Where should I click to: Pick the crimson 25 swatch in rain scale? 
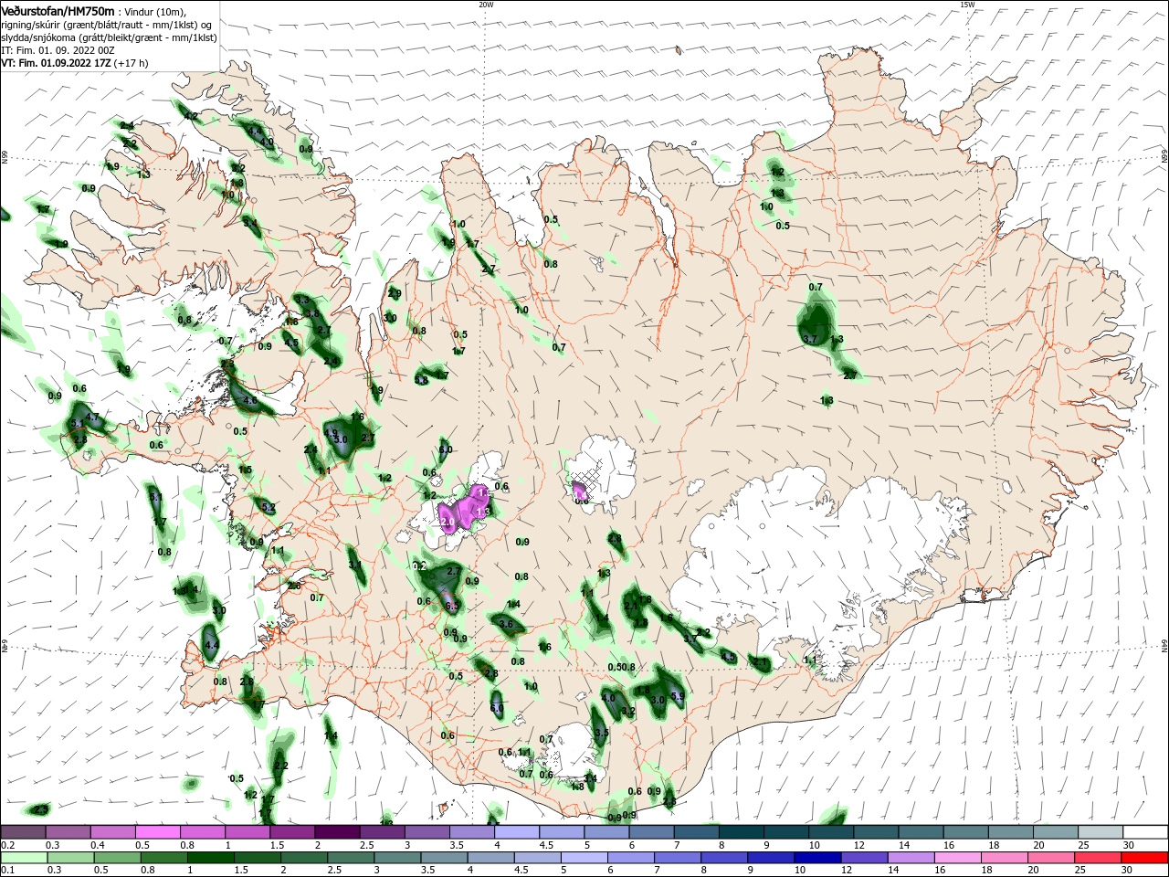[1098, 858]
